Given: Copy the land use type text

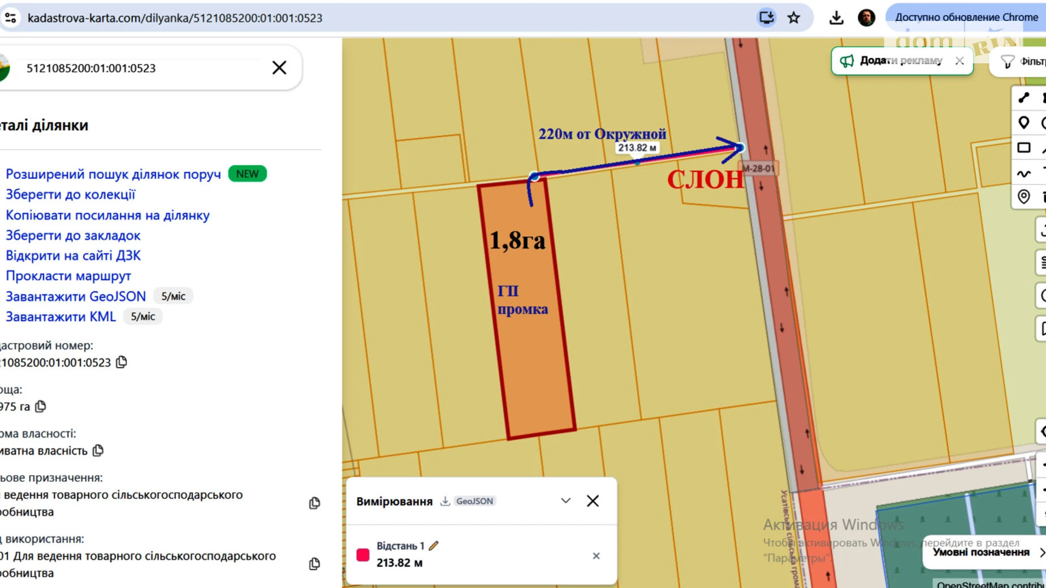Looking at the screenshot, I should [x=314, y=564].
